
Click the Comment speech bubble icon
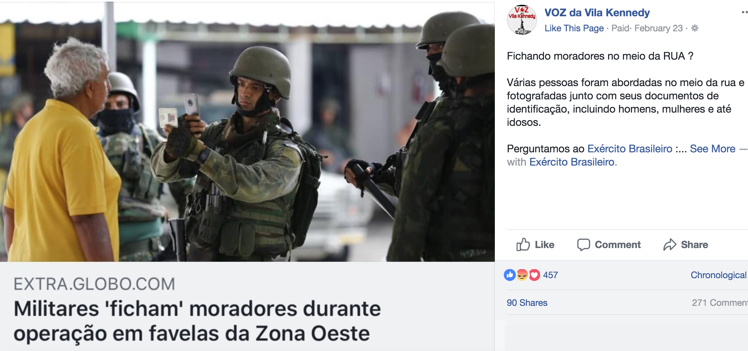584,244
